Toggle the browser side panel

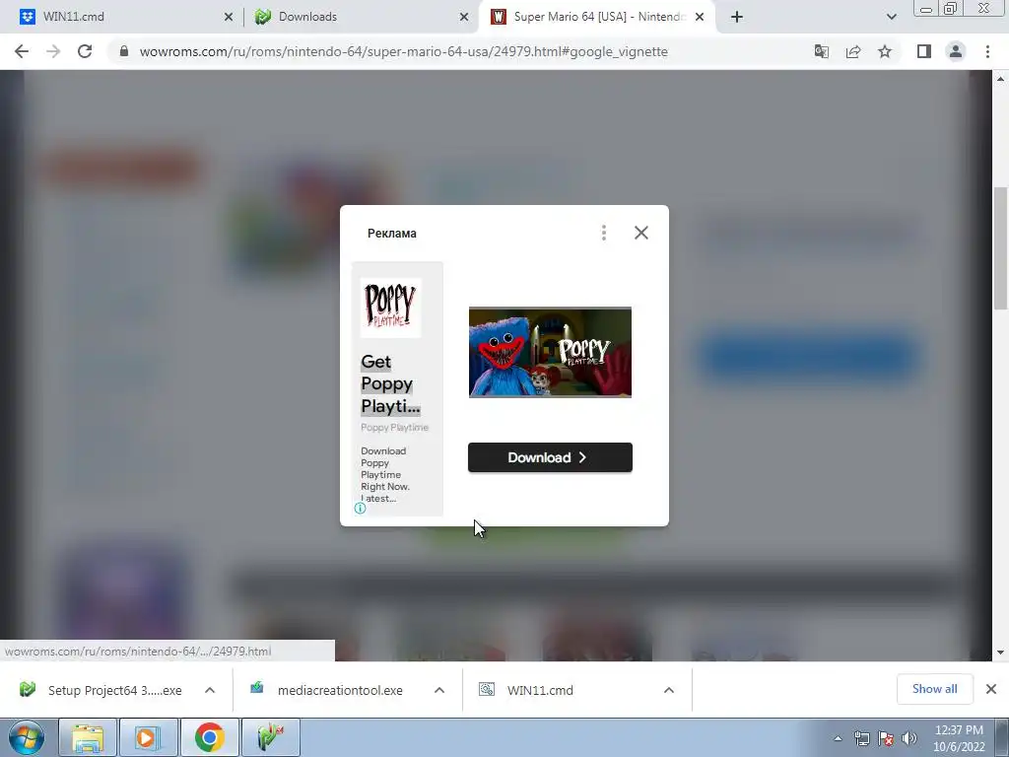[x=924, y=51]
